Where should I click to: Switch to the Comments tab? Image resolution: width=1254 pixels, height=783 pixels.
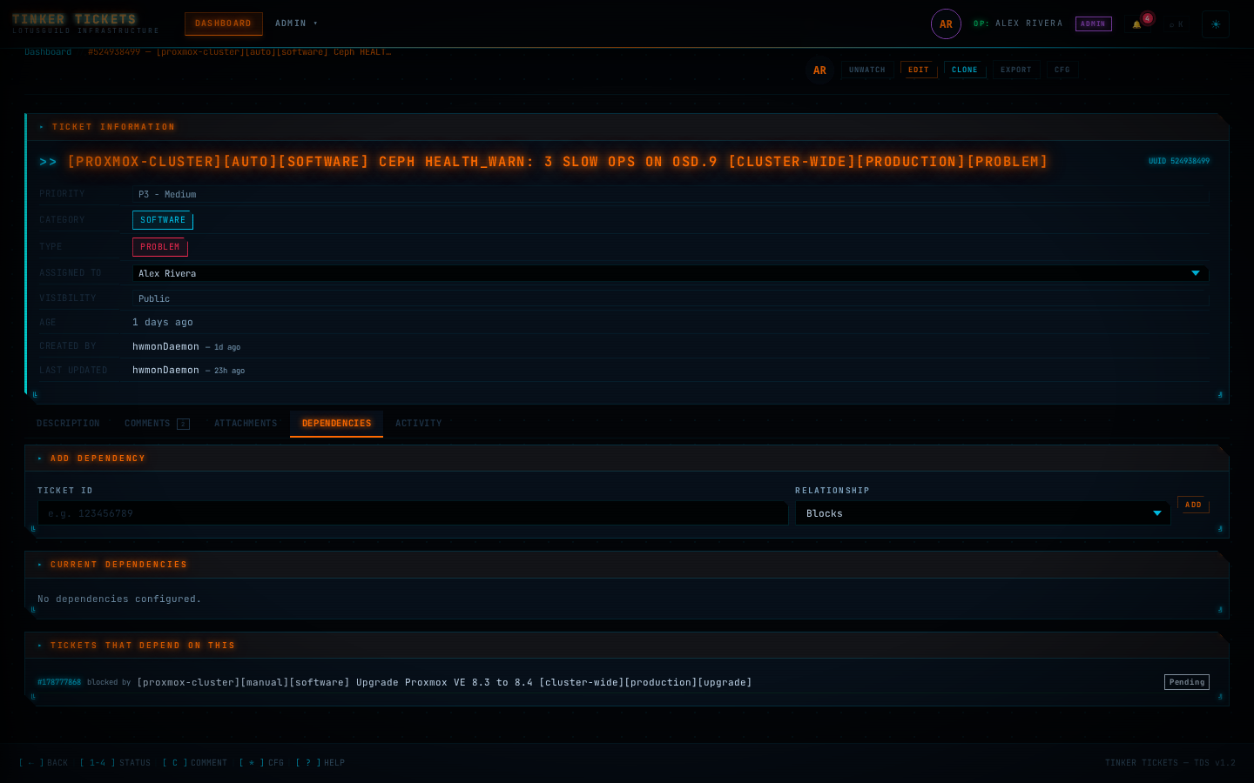tap(157, 424)
